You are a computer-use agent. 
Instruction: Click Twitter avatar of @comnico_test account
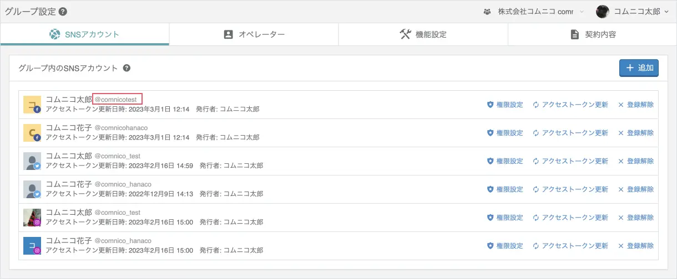click(32, 161)
